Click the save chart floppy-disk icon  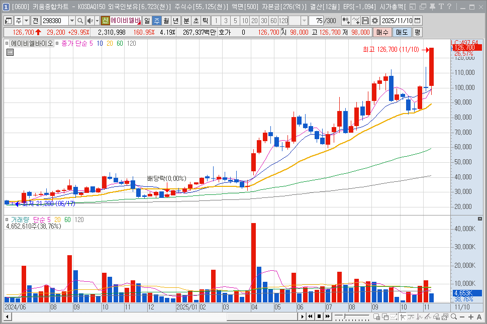pos(365,21)
